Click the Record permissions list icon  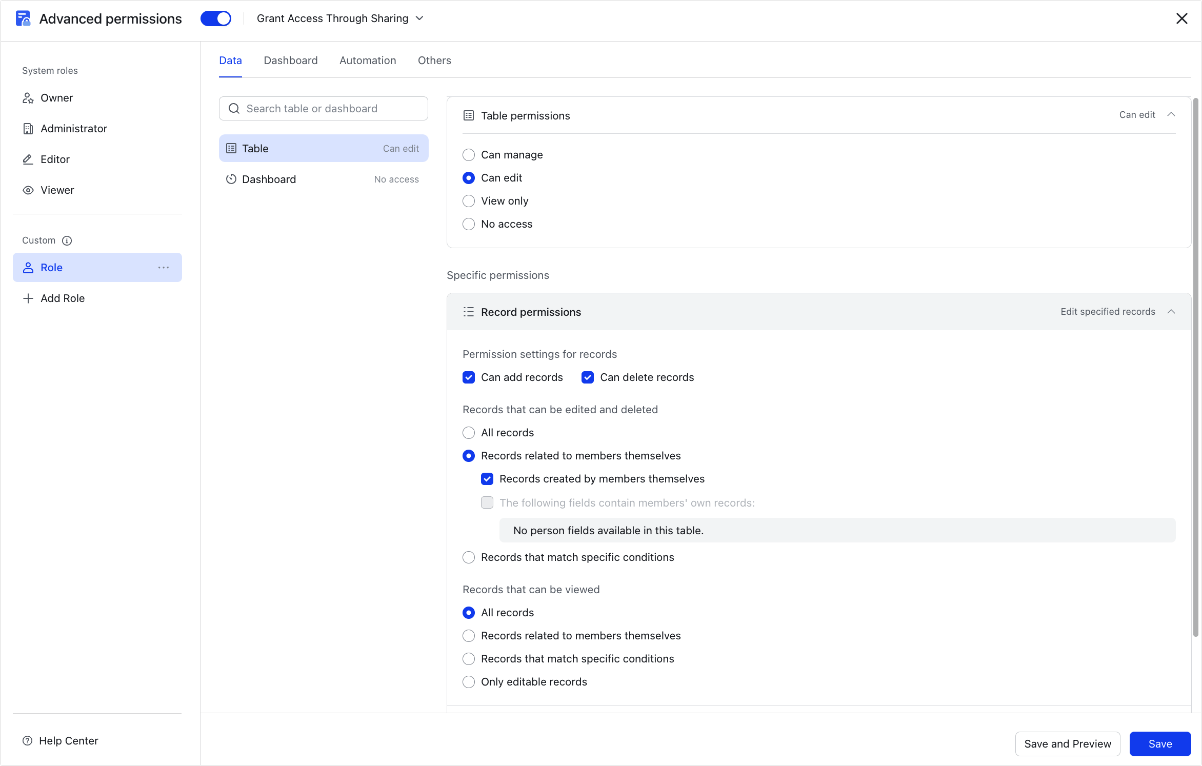[x=469, y=312]
